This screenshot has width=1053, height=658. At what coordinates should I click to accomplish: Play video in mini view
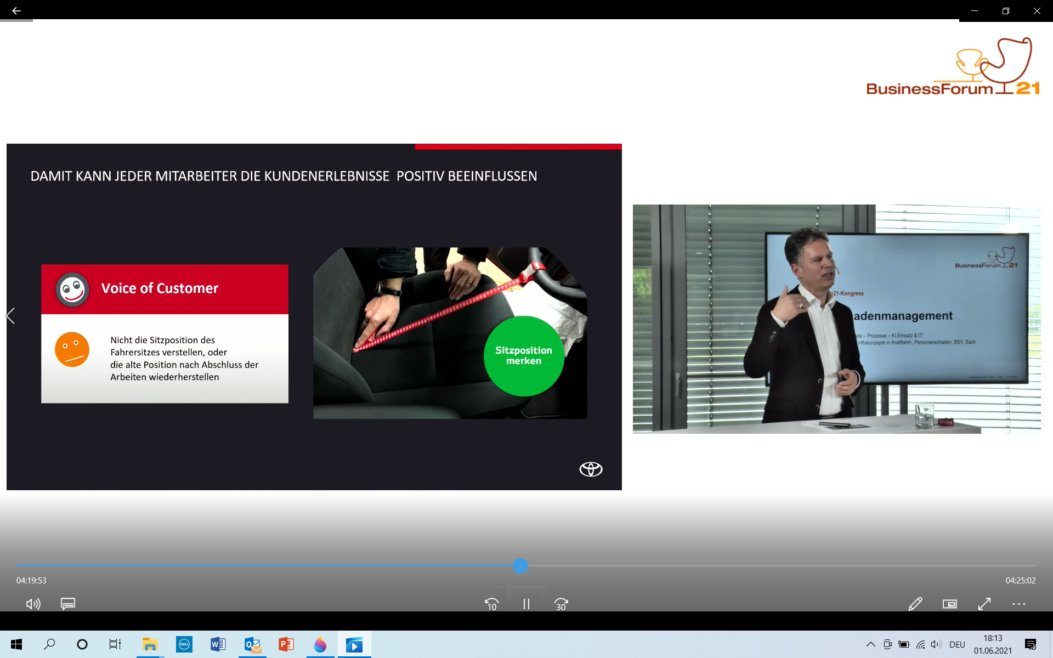[949, 604]
